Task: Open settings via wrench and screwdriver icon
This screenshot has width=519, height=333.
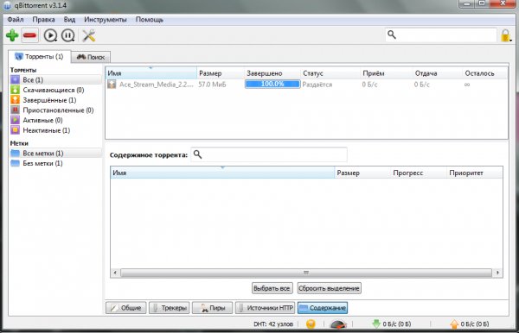Action: coord(89,35)
